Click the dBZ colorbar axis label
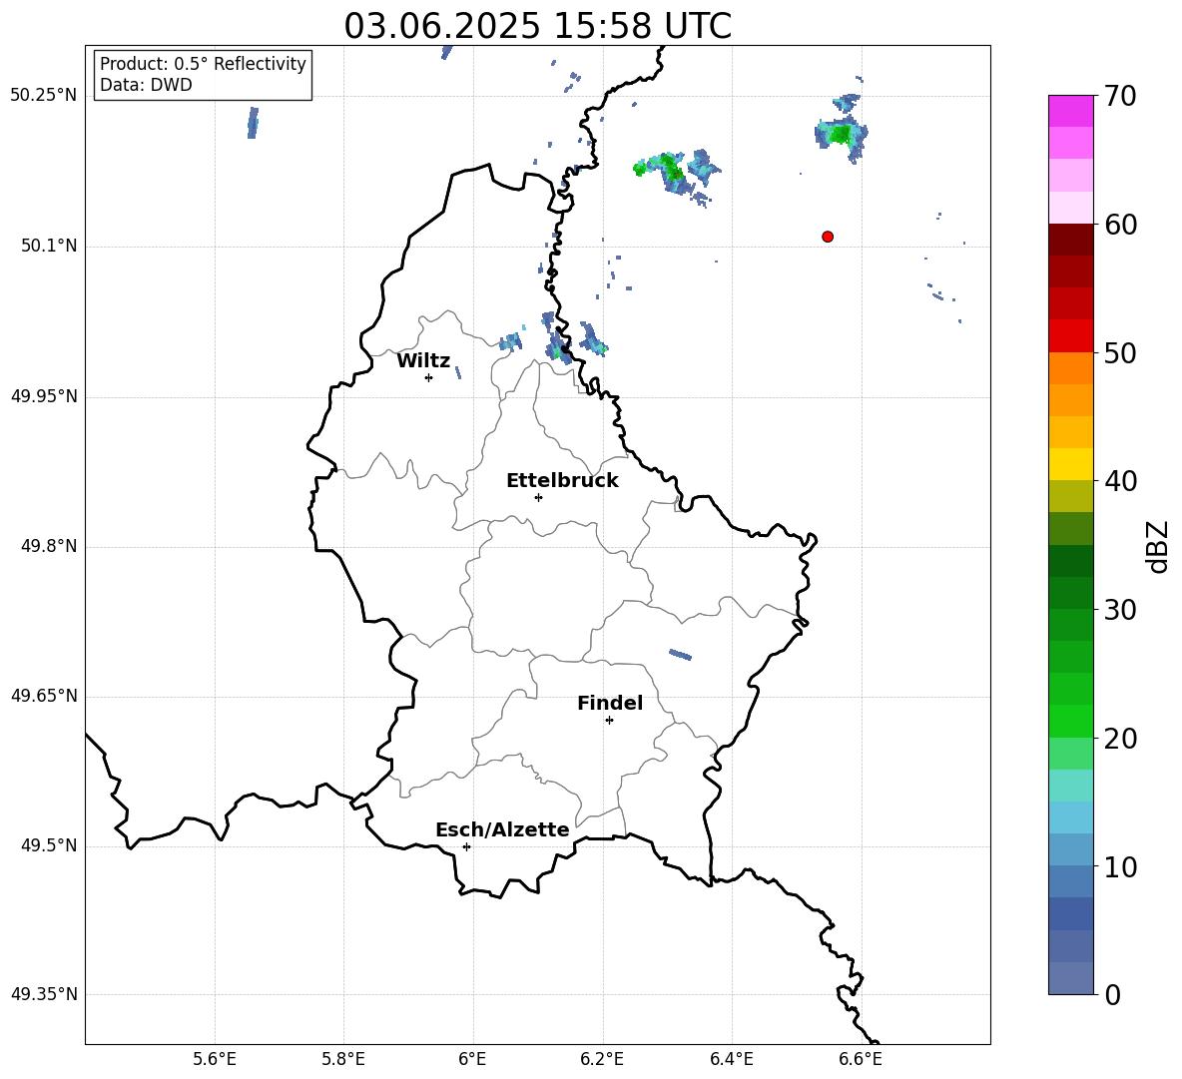This screenshot has height=1079, width=1182. (1159, 547)
